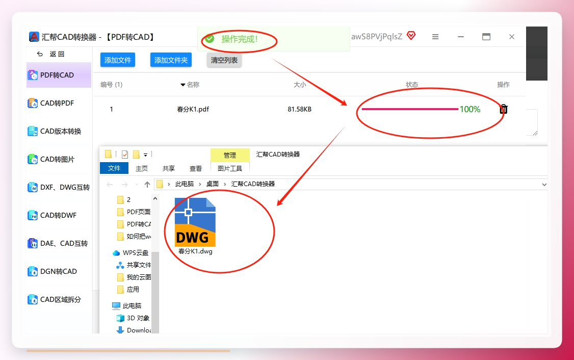Open the hamburger menu icon in title bar
The image size is (574, 360).
pyautogui.click(x=435, y=37)
